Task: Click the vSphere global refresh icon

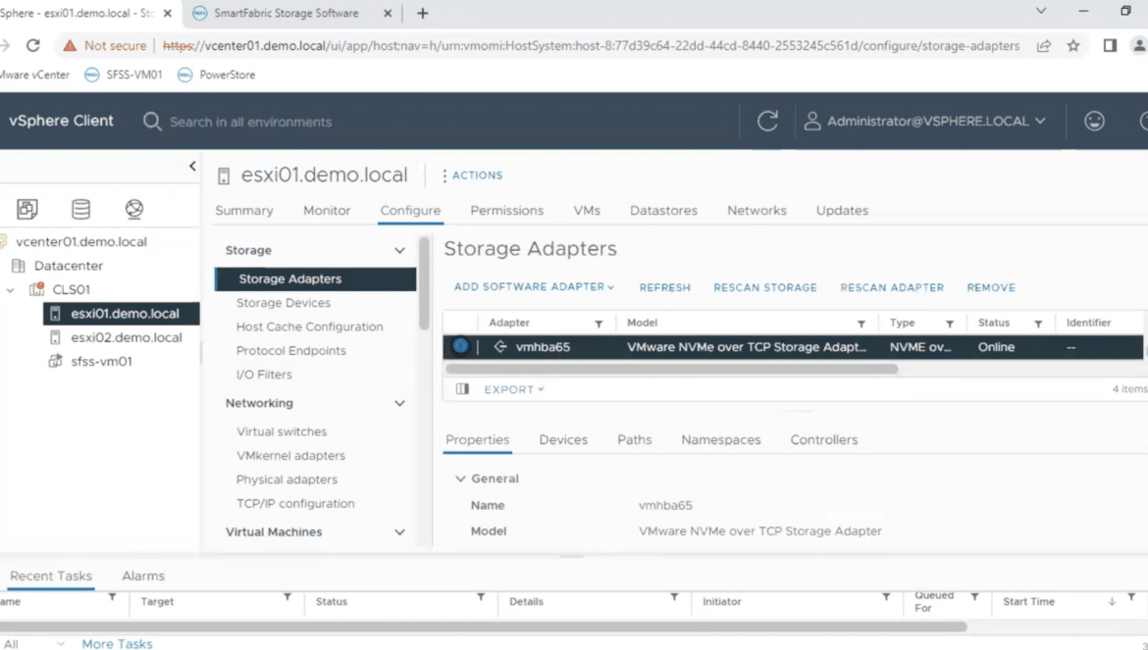Action: (767, 121)
